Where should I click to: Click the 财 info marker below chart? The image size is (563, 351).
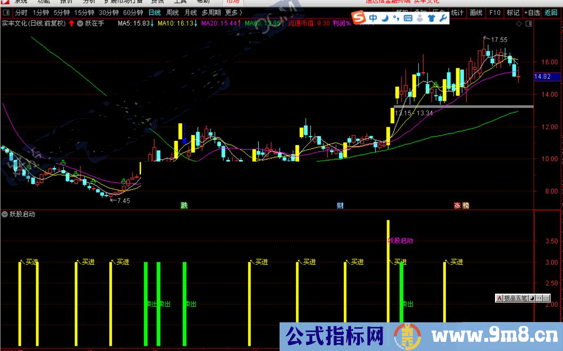point(340,205)
